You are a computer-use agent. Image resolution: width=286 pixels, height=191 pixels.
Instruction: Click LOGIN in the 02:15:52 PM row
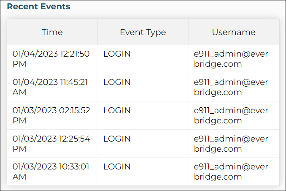tap(117, 110)
